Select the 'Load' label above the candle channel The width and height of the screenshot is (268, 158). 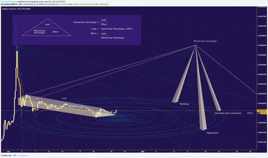tap(64, 98)
